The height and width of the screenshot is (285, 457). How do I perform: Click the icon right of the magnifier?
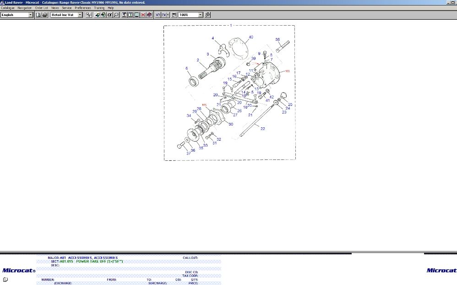124,15
